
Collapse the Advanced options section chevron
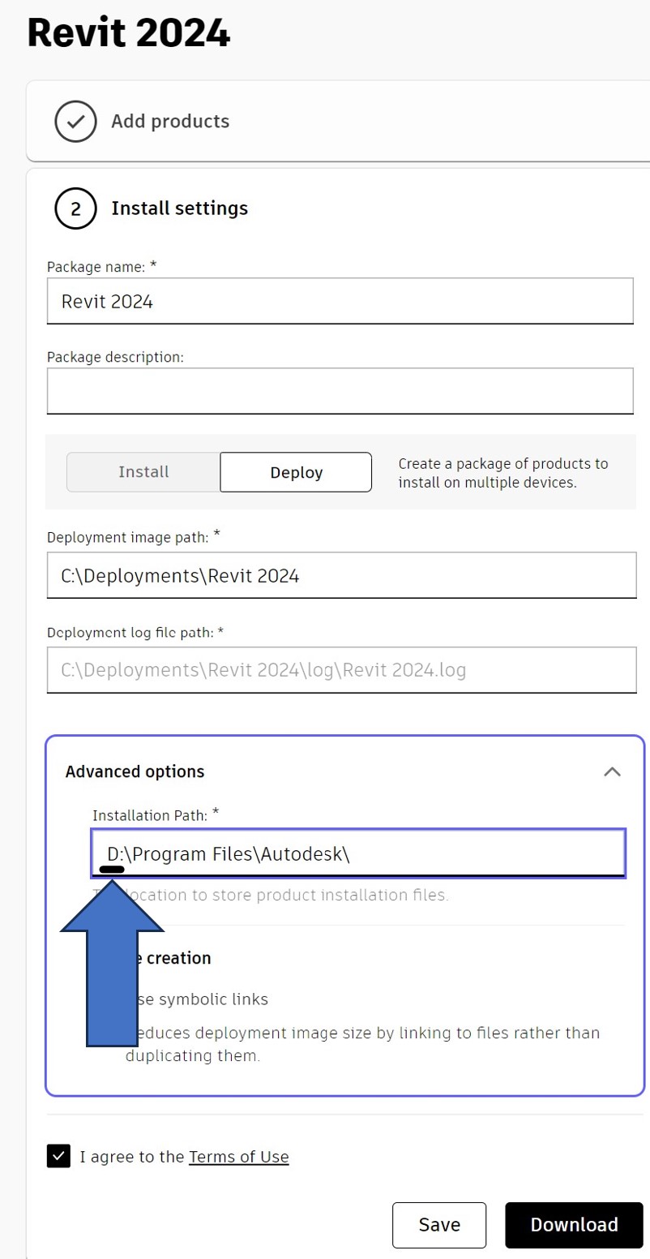[x=614, y=772]
